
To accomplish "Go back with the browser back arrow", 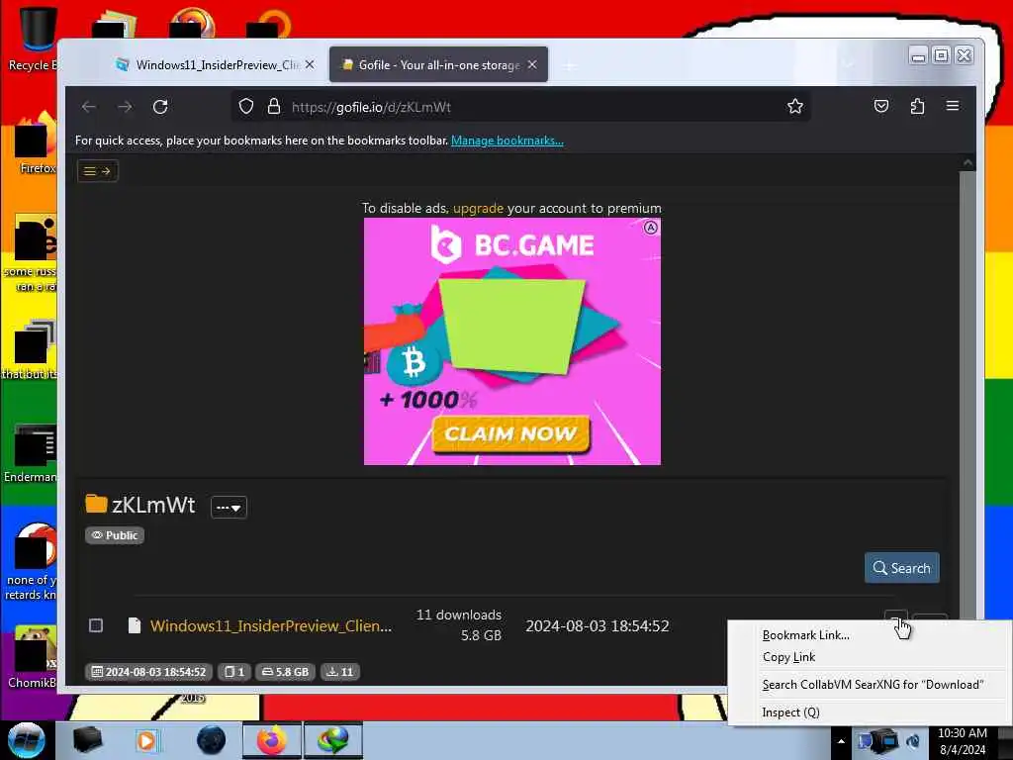I will click(88, 107).
